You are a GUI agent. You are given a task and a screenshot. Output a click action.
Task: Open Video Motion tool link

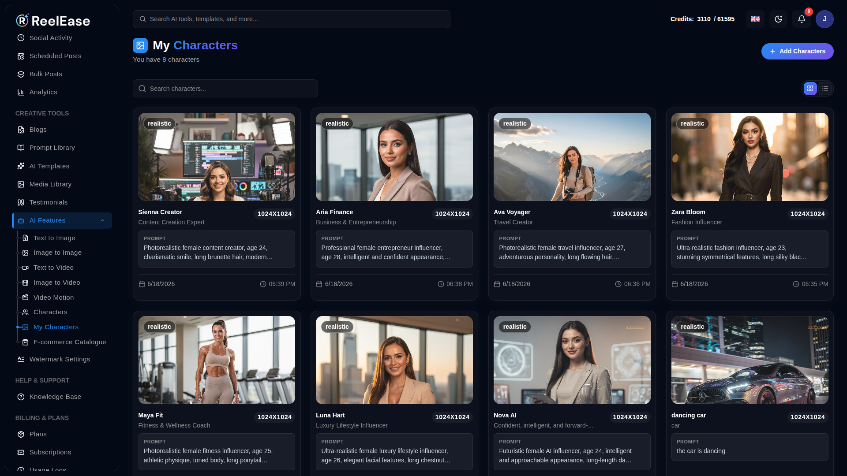click(x=54, y=297)
